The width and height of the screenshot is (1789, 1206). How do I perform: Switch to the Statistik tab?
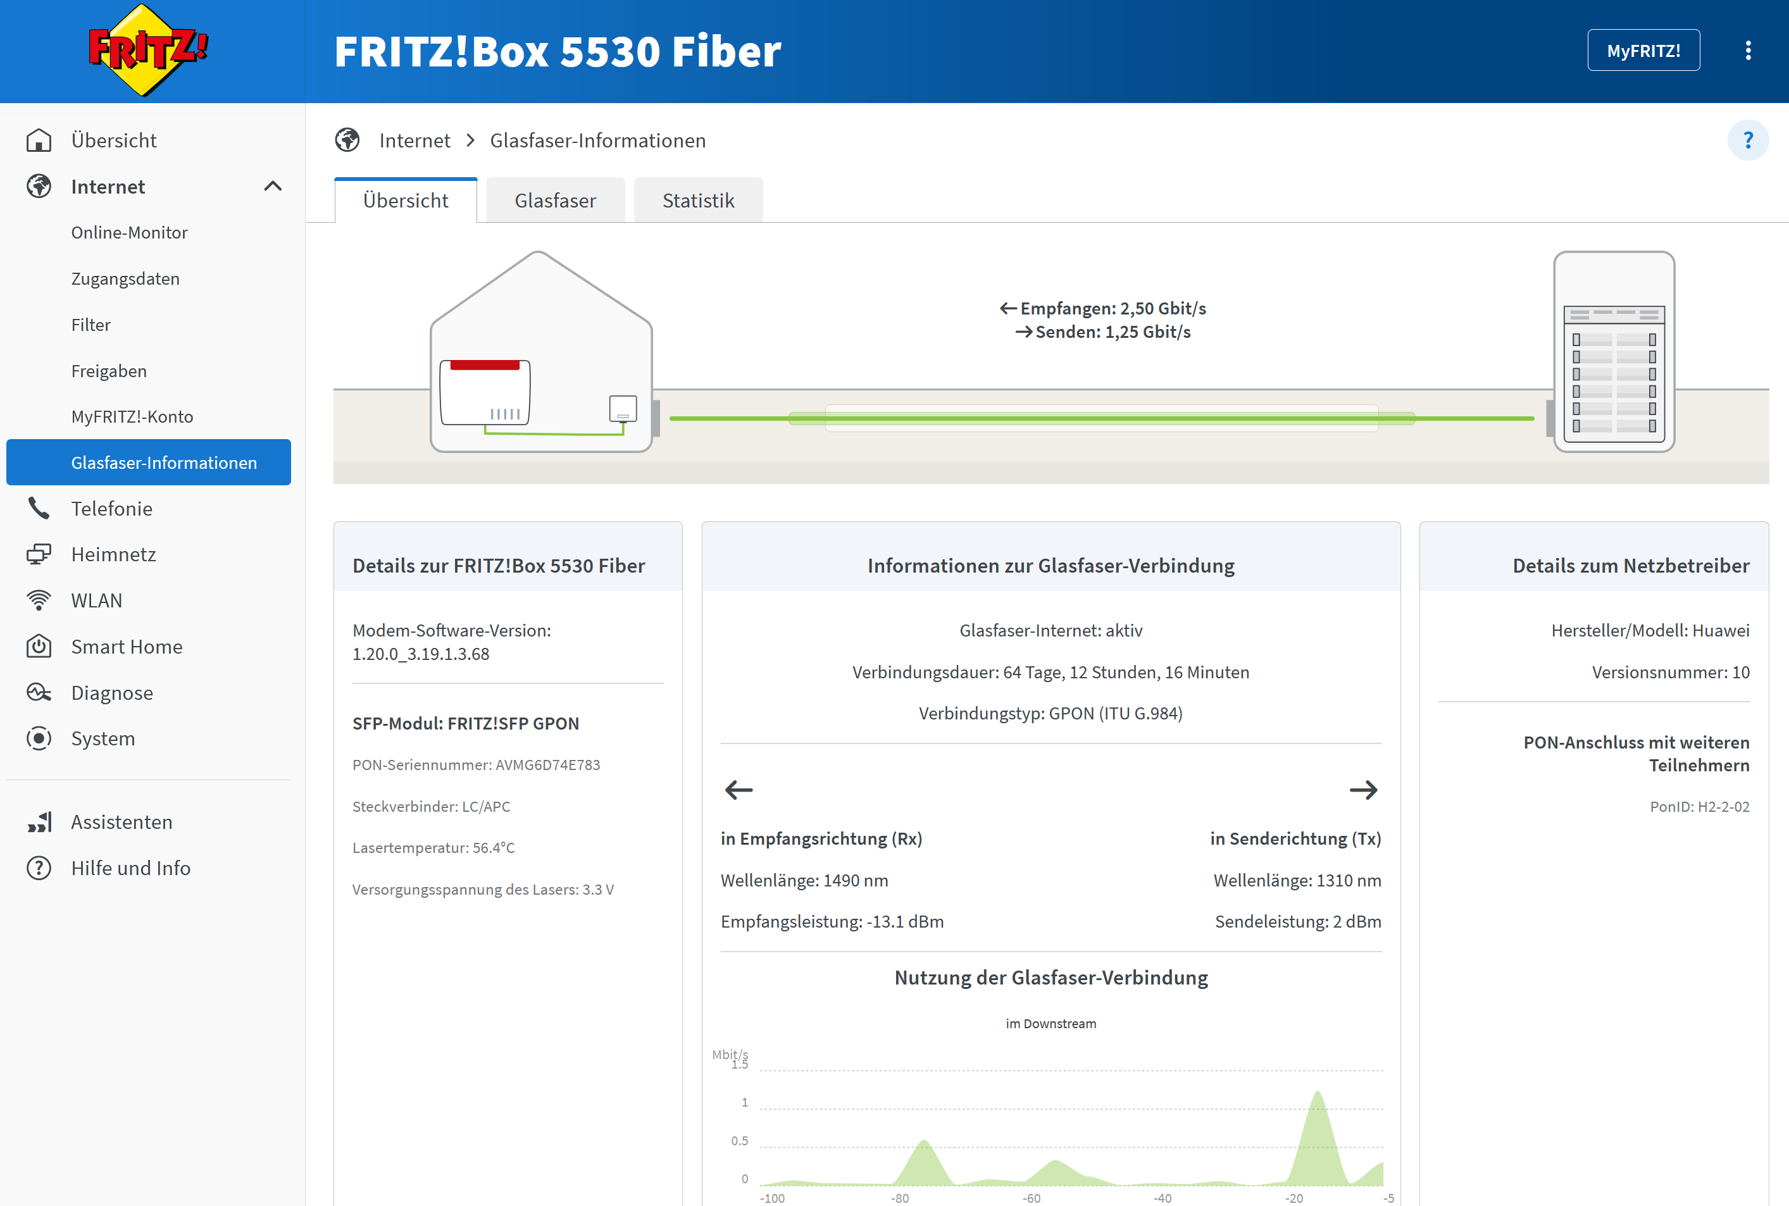tap(699, 201)
